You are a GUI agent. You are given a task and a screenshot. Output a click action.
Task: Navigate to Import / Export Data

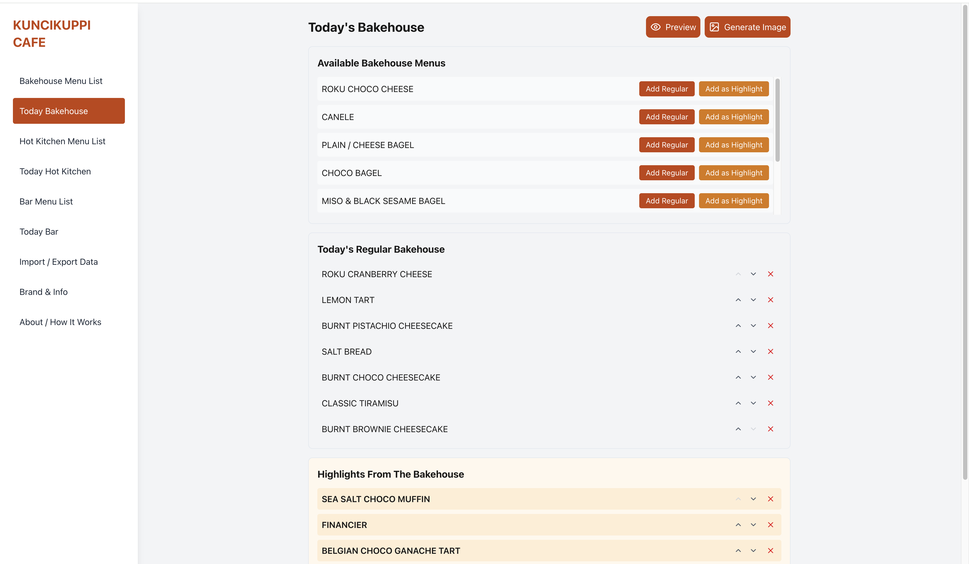pos(58,262)
